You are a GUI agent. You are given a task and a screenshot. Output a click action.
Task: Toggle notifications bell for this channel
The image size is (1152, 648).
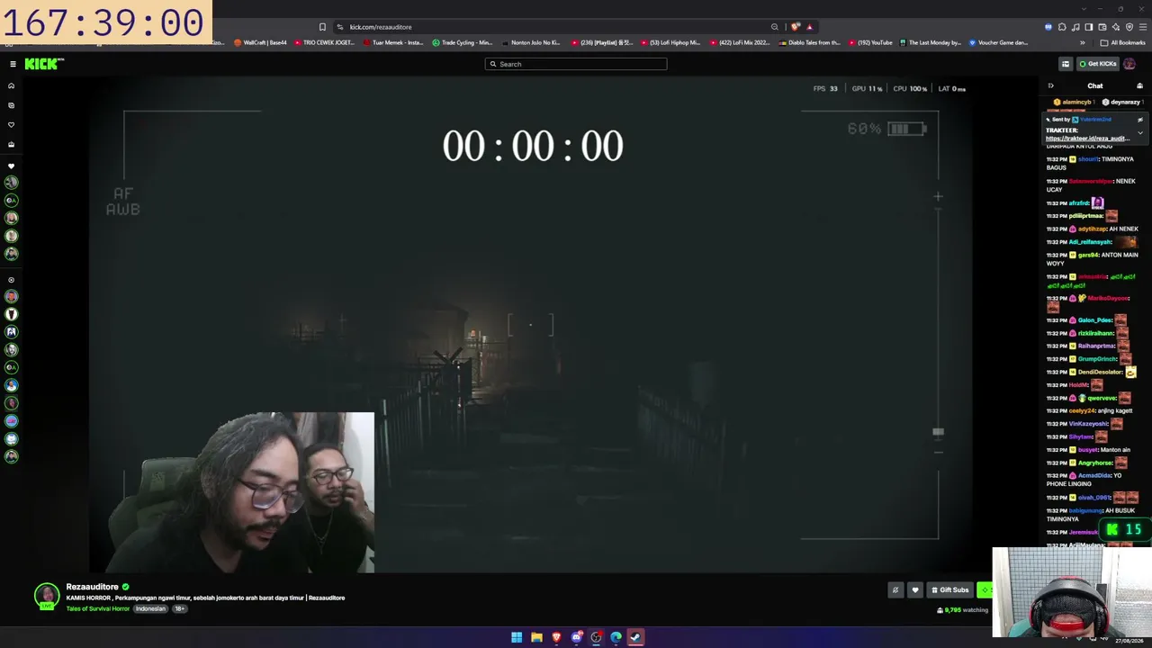click(x=895, y=590)
